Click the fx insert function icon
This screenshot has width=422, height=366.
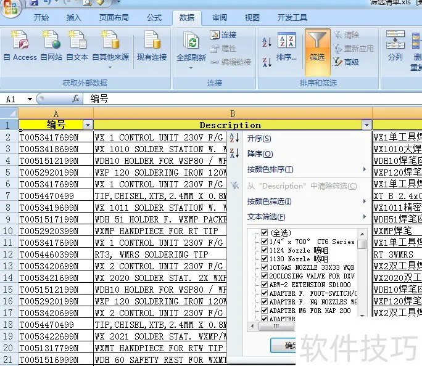click(76, 99)
